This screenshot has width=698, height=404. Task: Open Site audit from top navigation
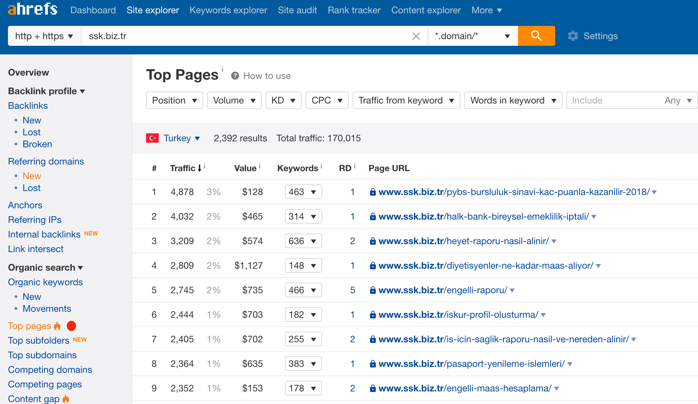[298, 10]
